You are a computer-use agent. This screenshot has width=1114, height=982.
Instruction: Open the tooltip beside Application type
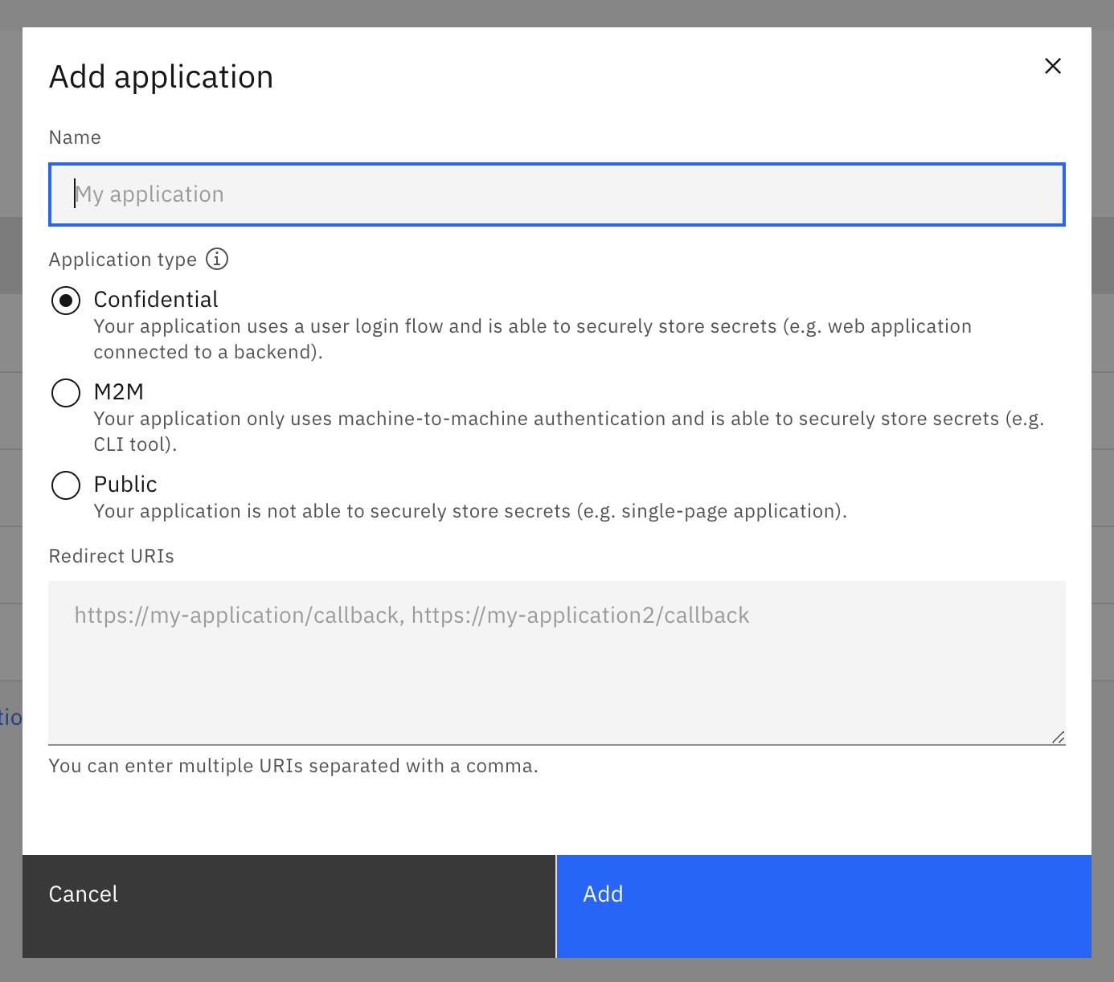point(215,259)
